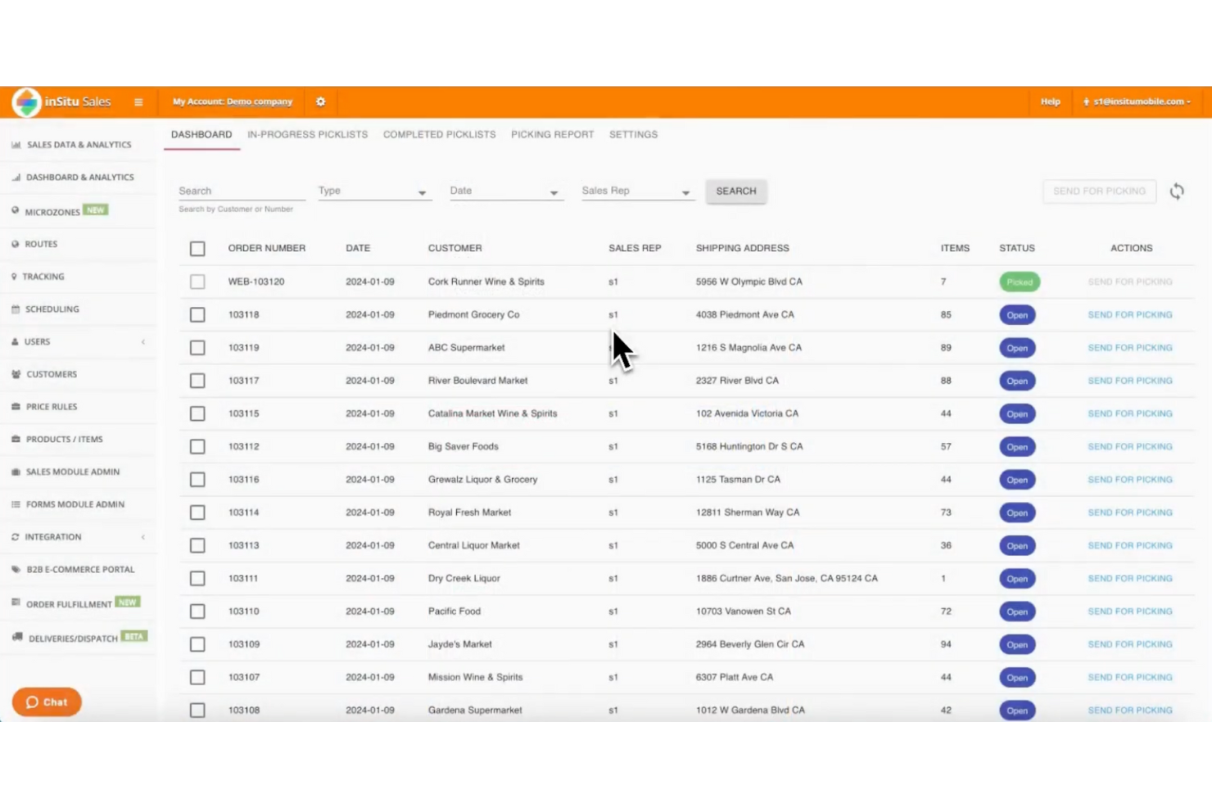Switch to the Completed Picklists tab
This screenshot has height=808, width=1212.
439,134
